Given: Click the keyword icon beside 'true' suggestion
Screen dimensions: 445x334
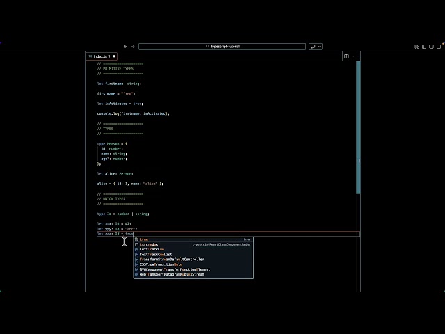Looking at the screenshot, I should pos(136,239).
